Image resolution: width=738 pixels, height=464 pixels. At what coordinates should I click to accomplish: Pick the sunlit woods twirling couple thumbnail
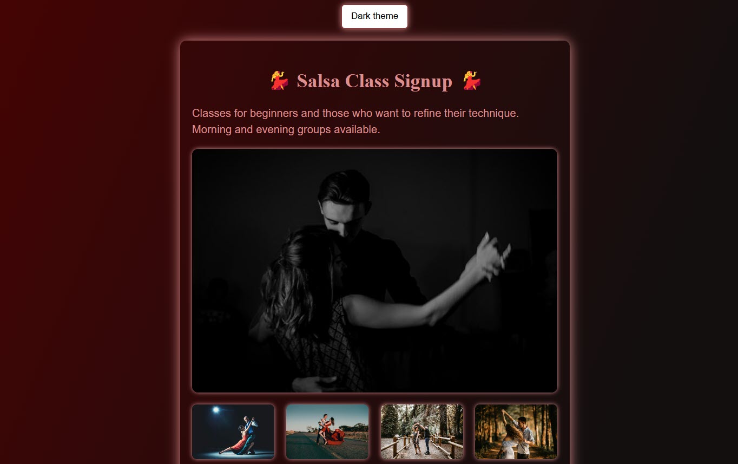coord(516,432)
